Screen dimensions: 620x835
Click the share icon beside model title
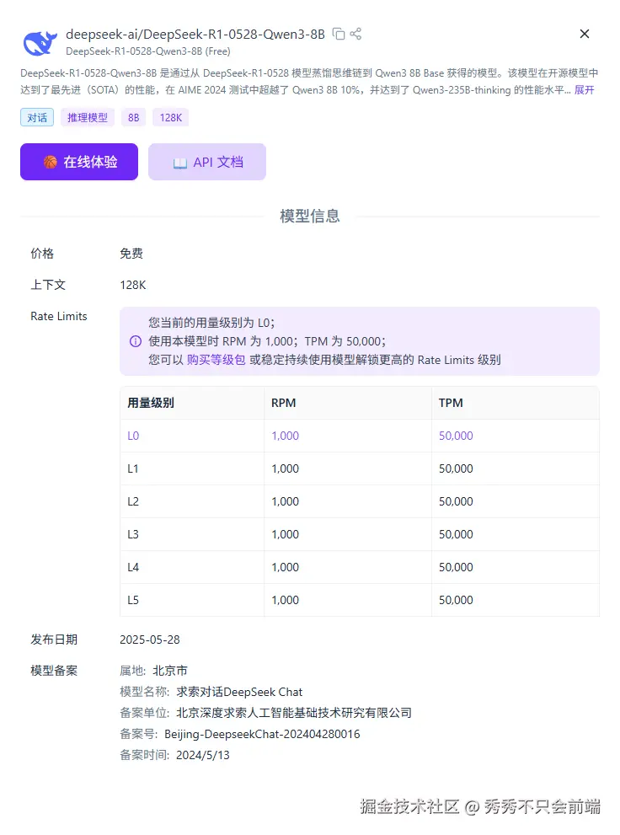pyautogui.click(x=355, y=34)
